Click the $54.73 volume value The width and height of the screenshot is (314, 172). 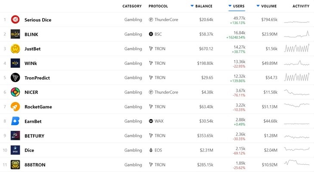pos(271,78)
